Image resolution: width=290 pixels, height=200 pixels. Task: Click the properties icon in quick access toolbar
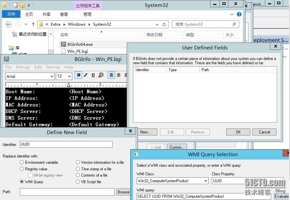[x=16, y=5]
